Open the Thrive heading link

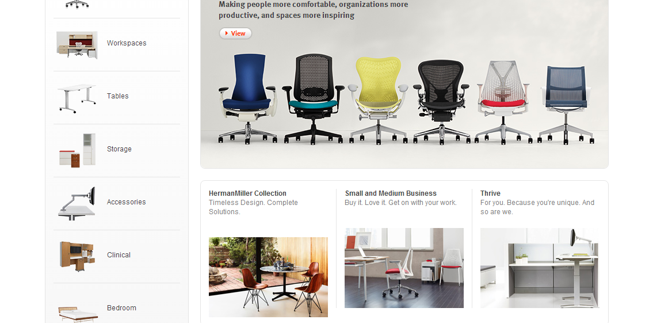point(490,193)
